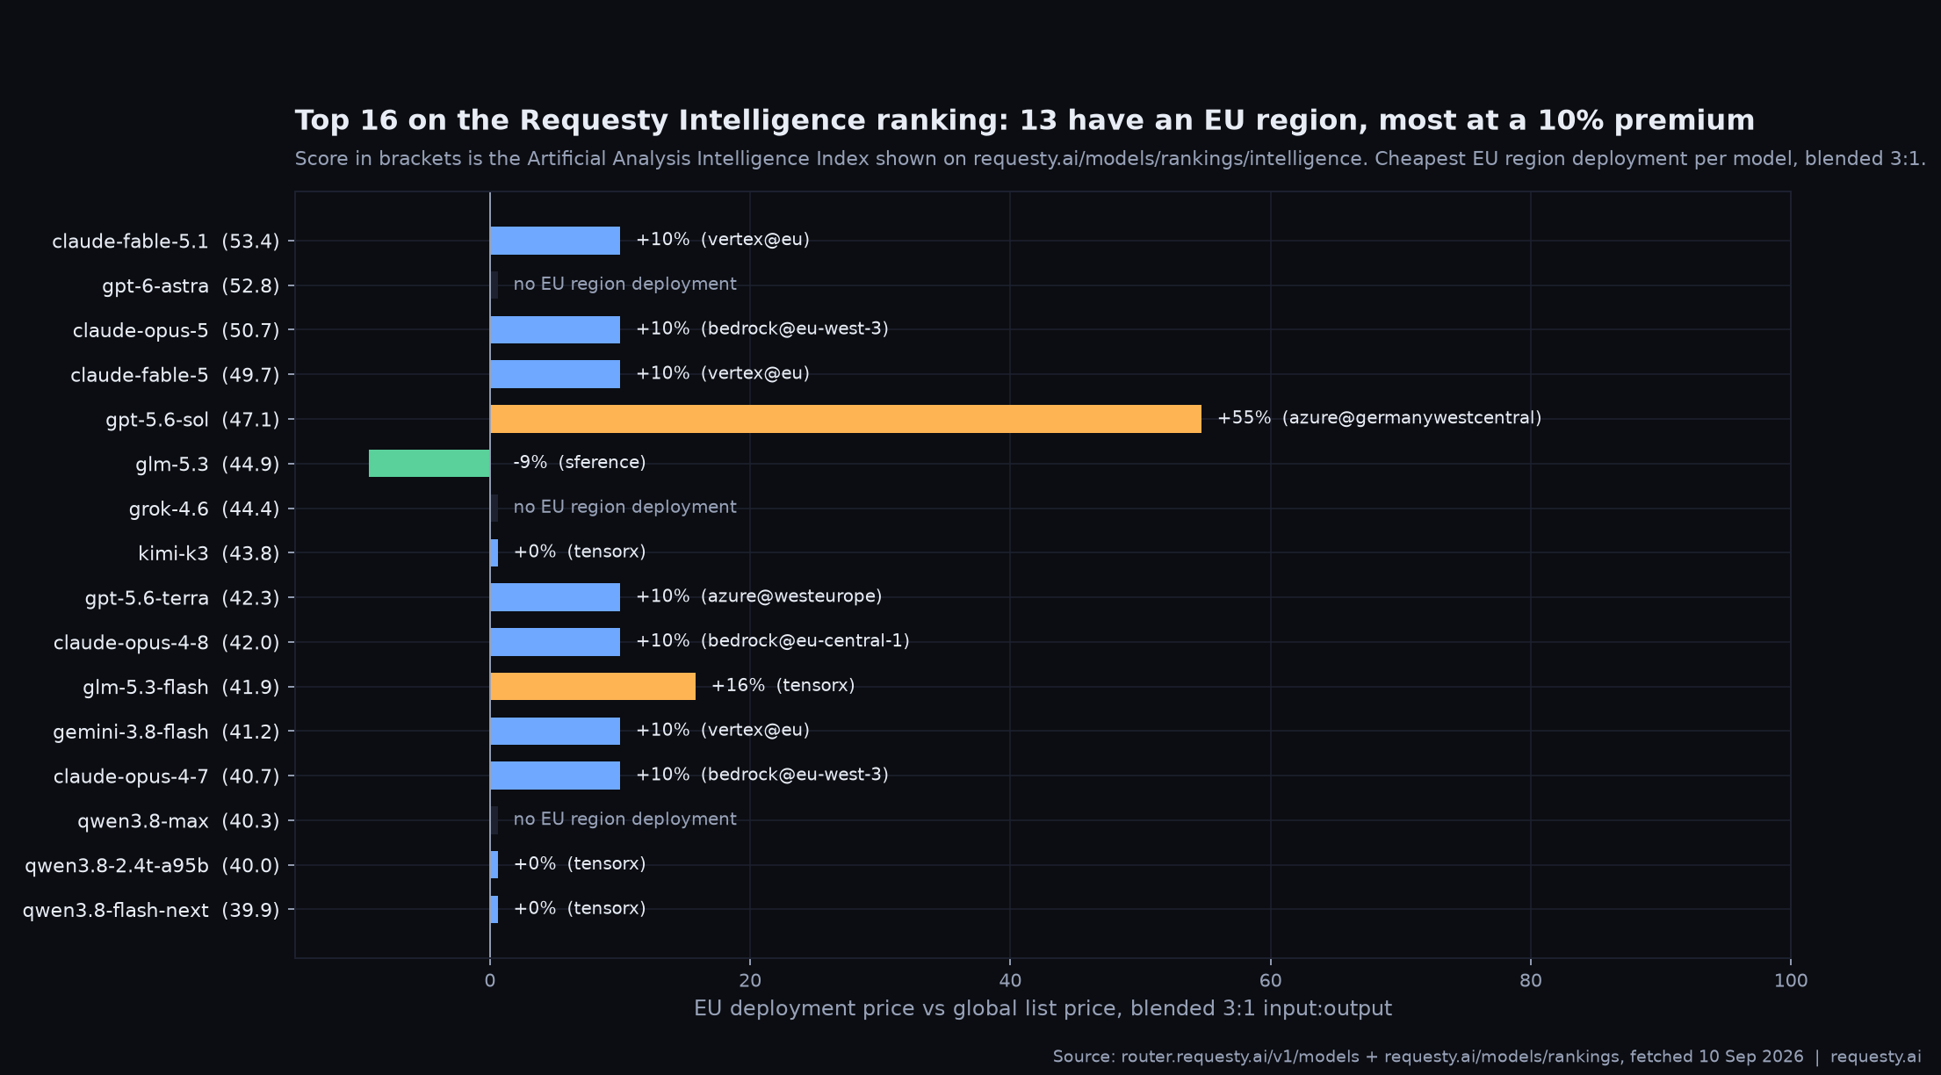Click qwen3.8-max's 'no EU region deployment' note
Screen dimensions: 1941x1075
pos(625,819)
